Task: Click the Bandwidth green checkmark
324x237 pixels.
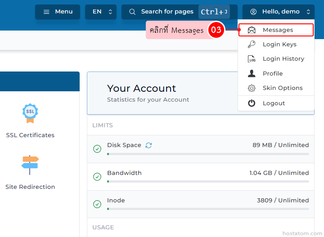Action: [97, 177]
